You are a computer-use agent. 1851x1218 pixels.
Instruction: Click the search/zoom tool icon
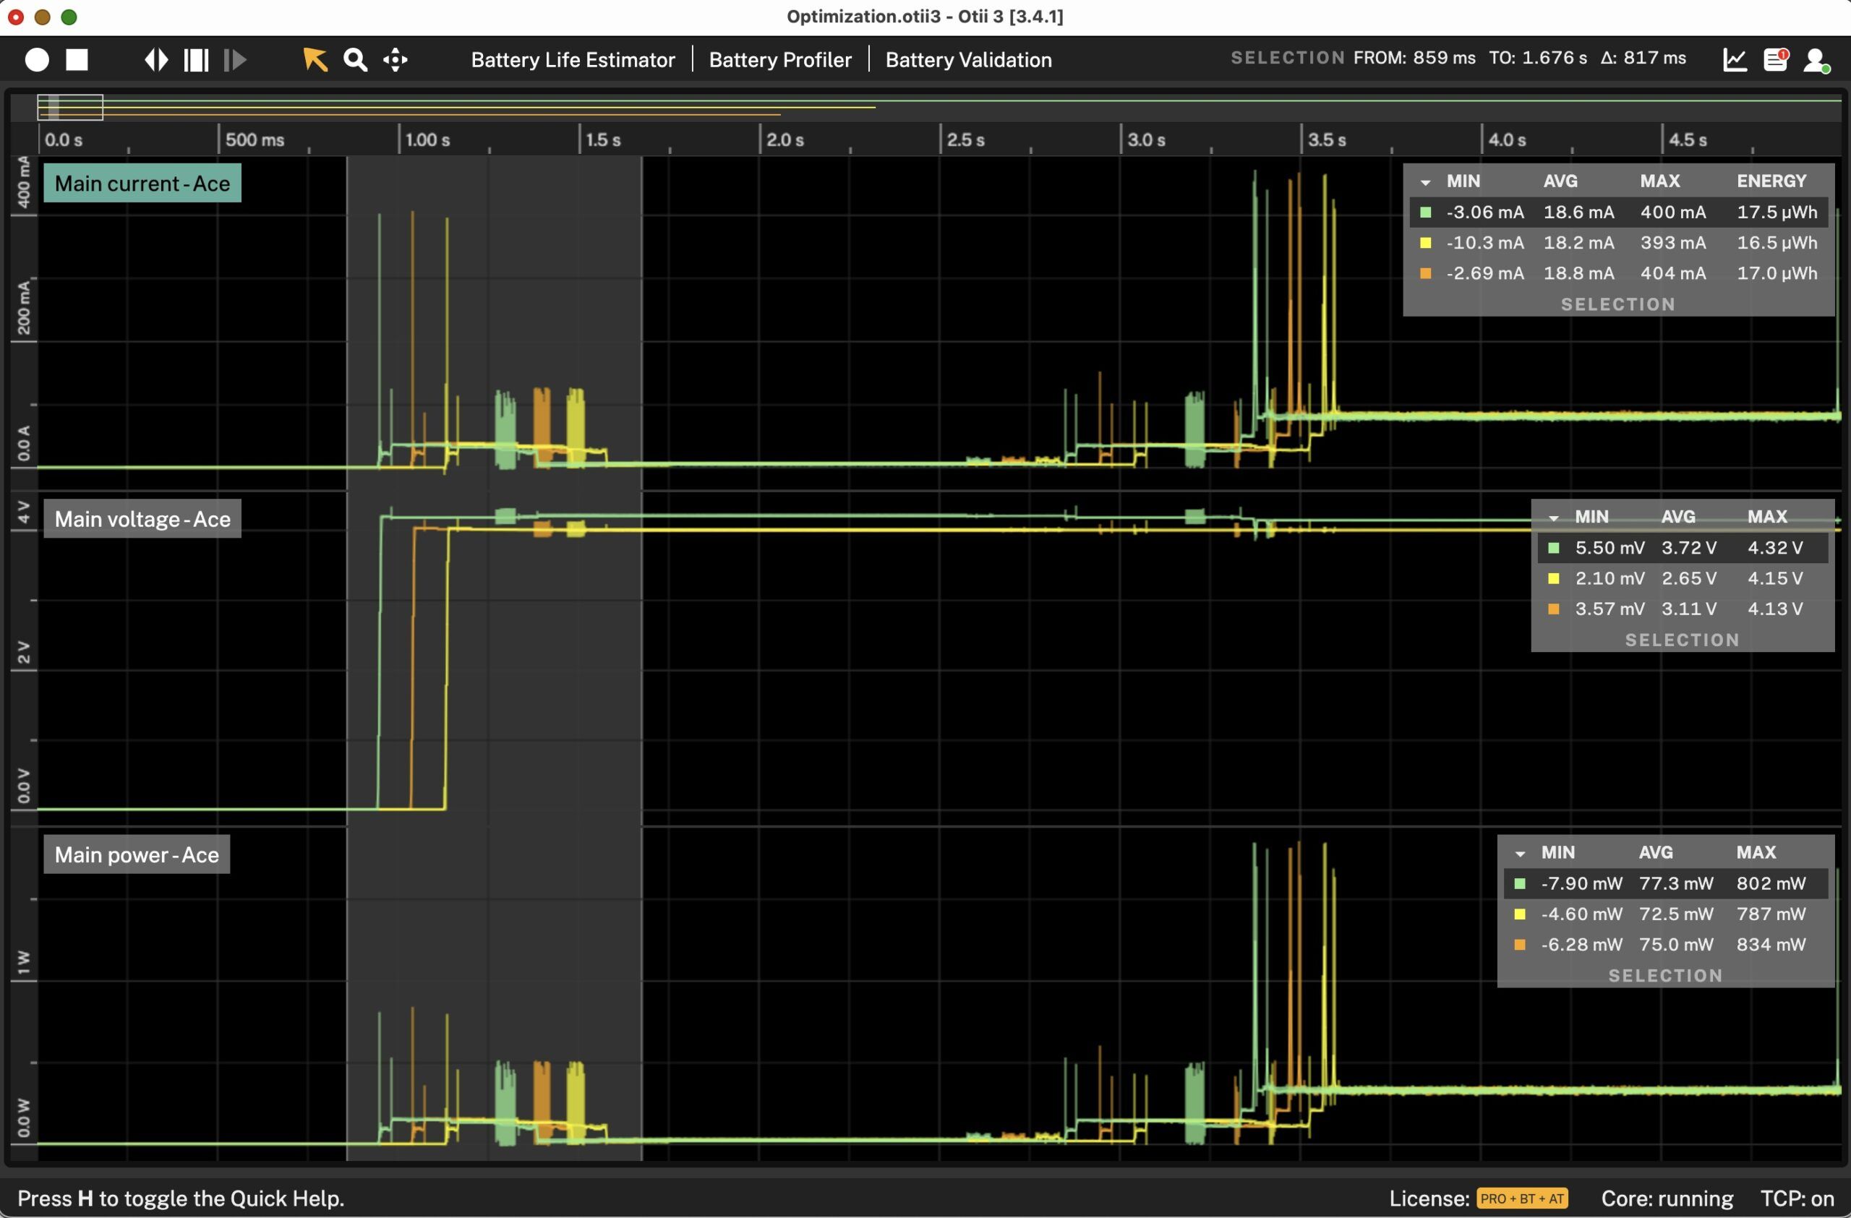coord(354,60)
